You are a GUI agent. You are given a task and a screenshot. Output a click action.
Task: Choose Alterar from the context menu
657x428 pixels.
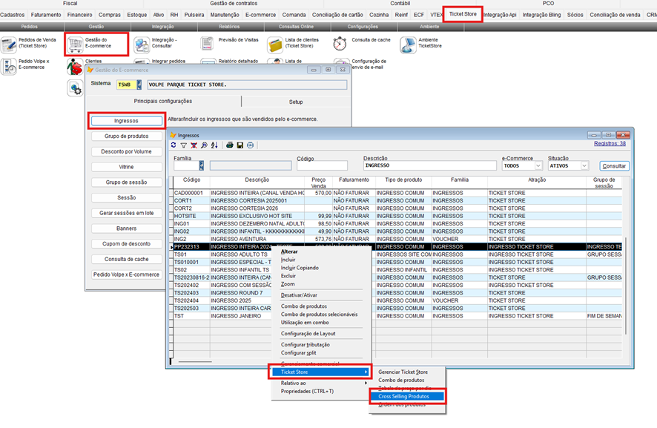288,251
